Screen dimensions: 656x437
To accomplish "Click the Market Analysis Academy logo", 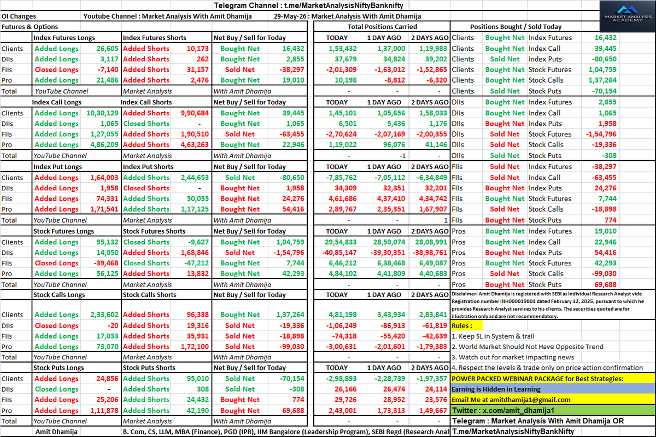I will click(x=626, y=16).
